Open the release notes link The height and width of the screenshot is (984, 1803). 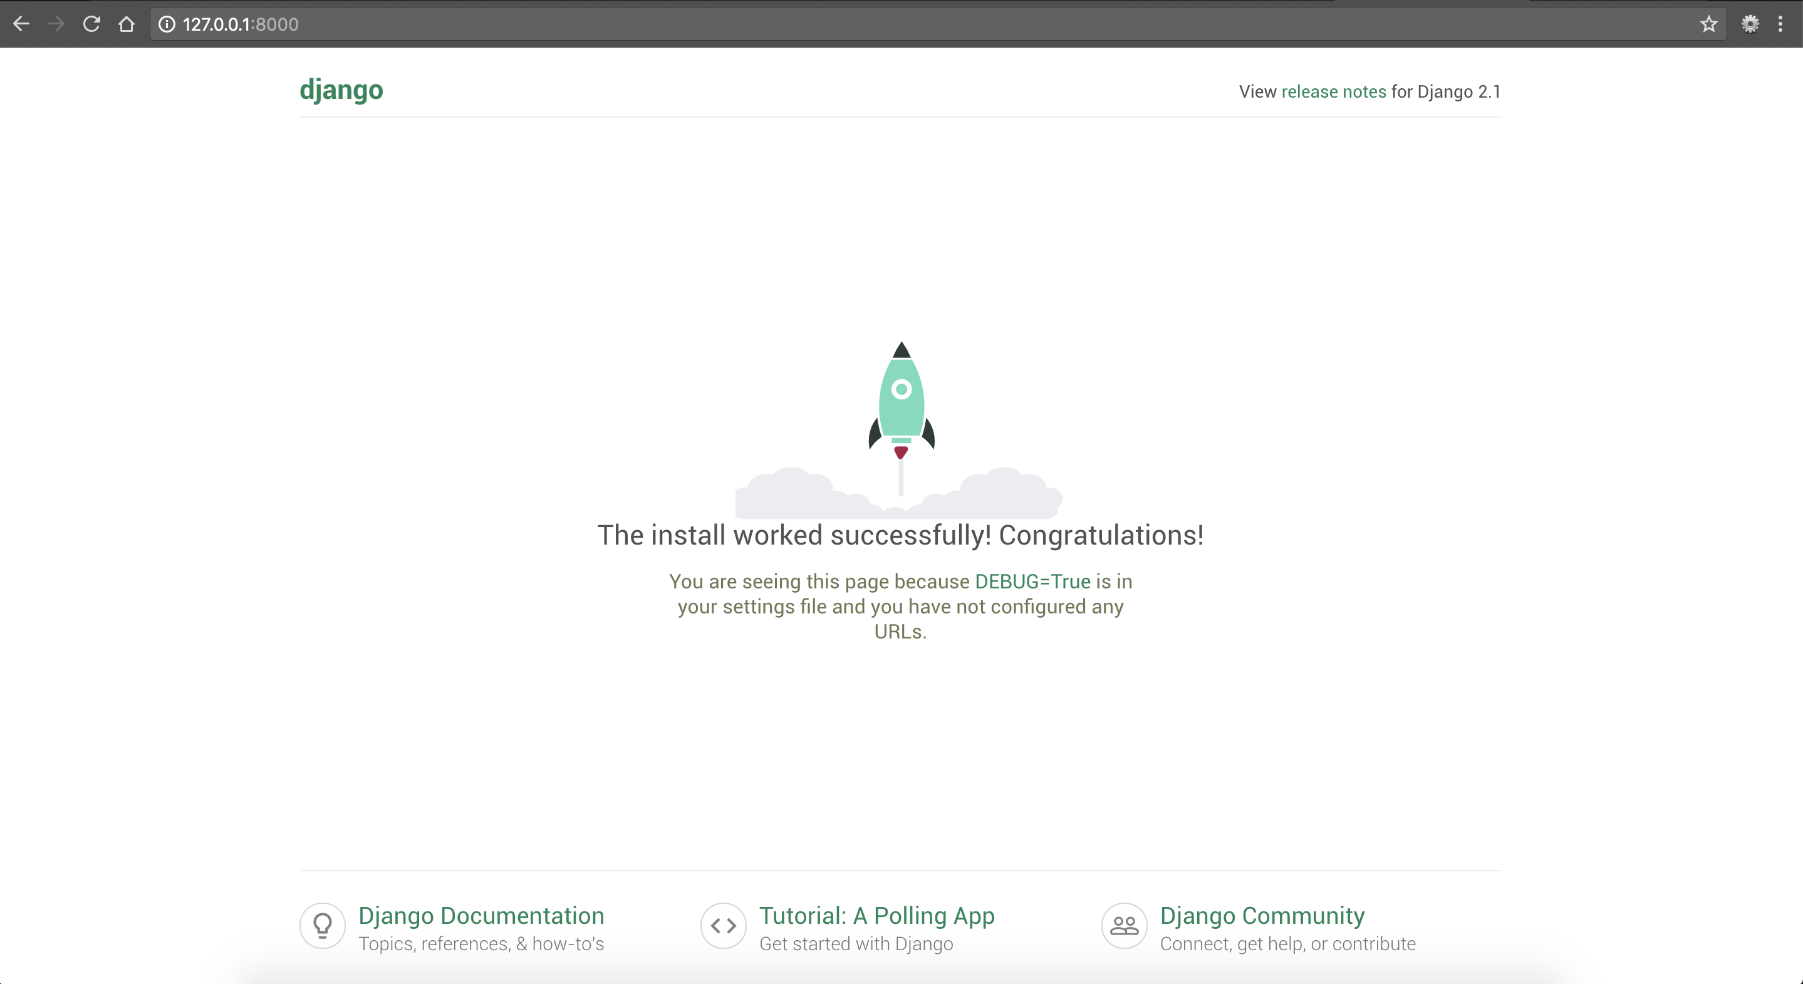(x=1333, y=91)
